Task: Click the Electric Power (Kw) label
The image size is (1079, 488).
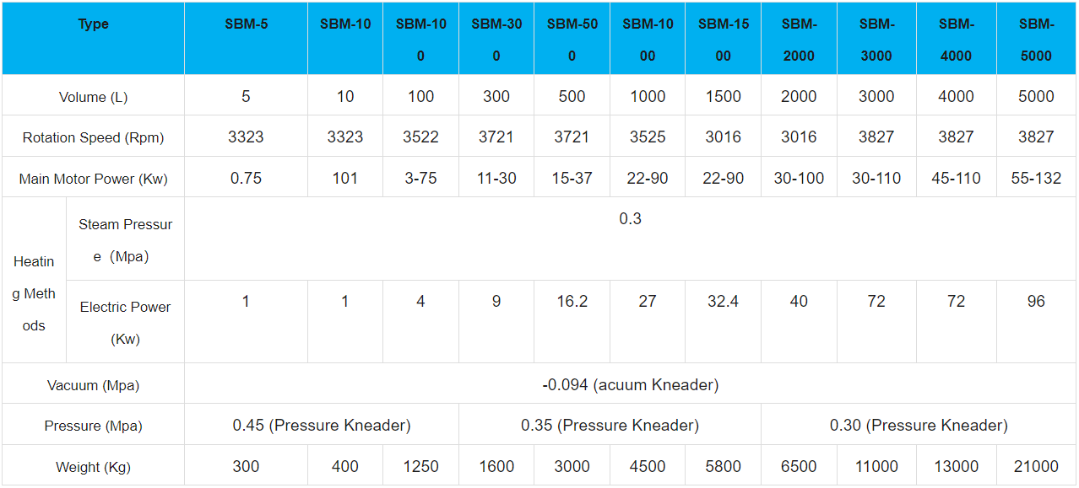Action: 125,323
